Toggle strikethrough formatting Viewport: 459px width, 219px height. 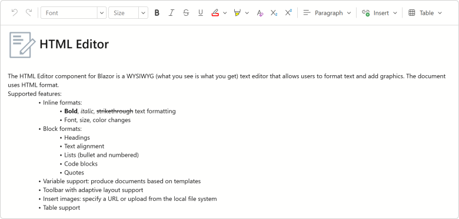186,13
